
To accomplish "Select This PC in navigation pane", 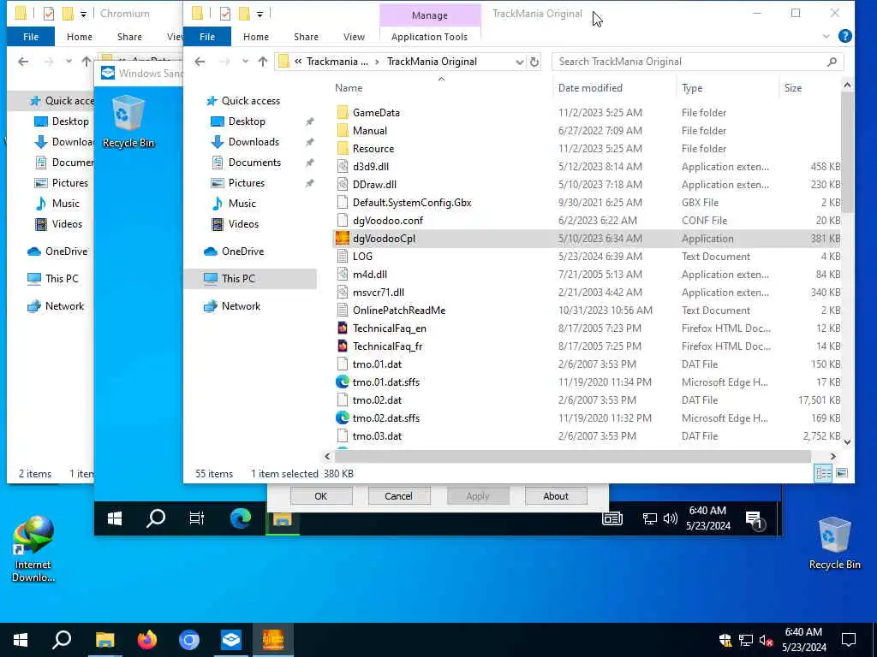I will pos(249,278).
